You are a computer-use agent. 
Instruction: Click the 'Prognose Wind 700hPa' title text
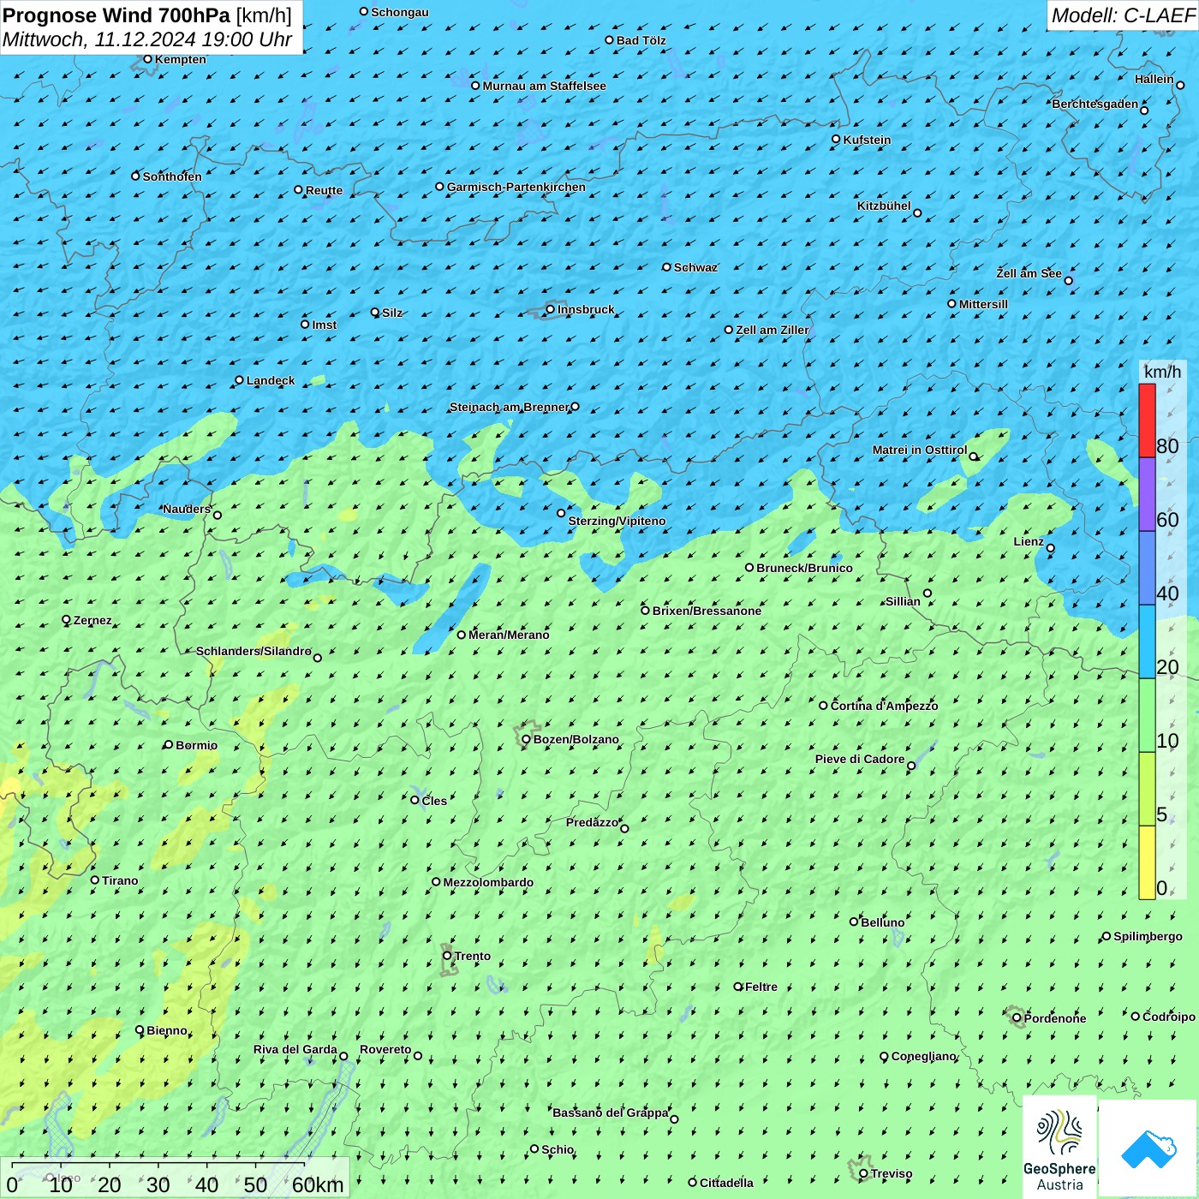[x=116, y=15]
